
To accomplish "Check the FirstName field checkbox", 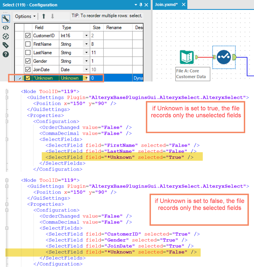I will [x=28, y=44].
